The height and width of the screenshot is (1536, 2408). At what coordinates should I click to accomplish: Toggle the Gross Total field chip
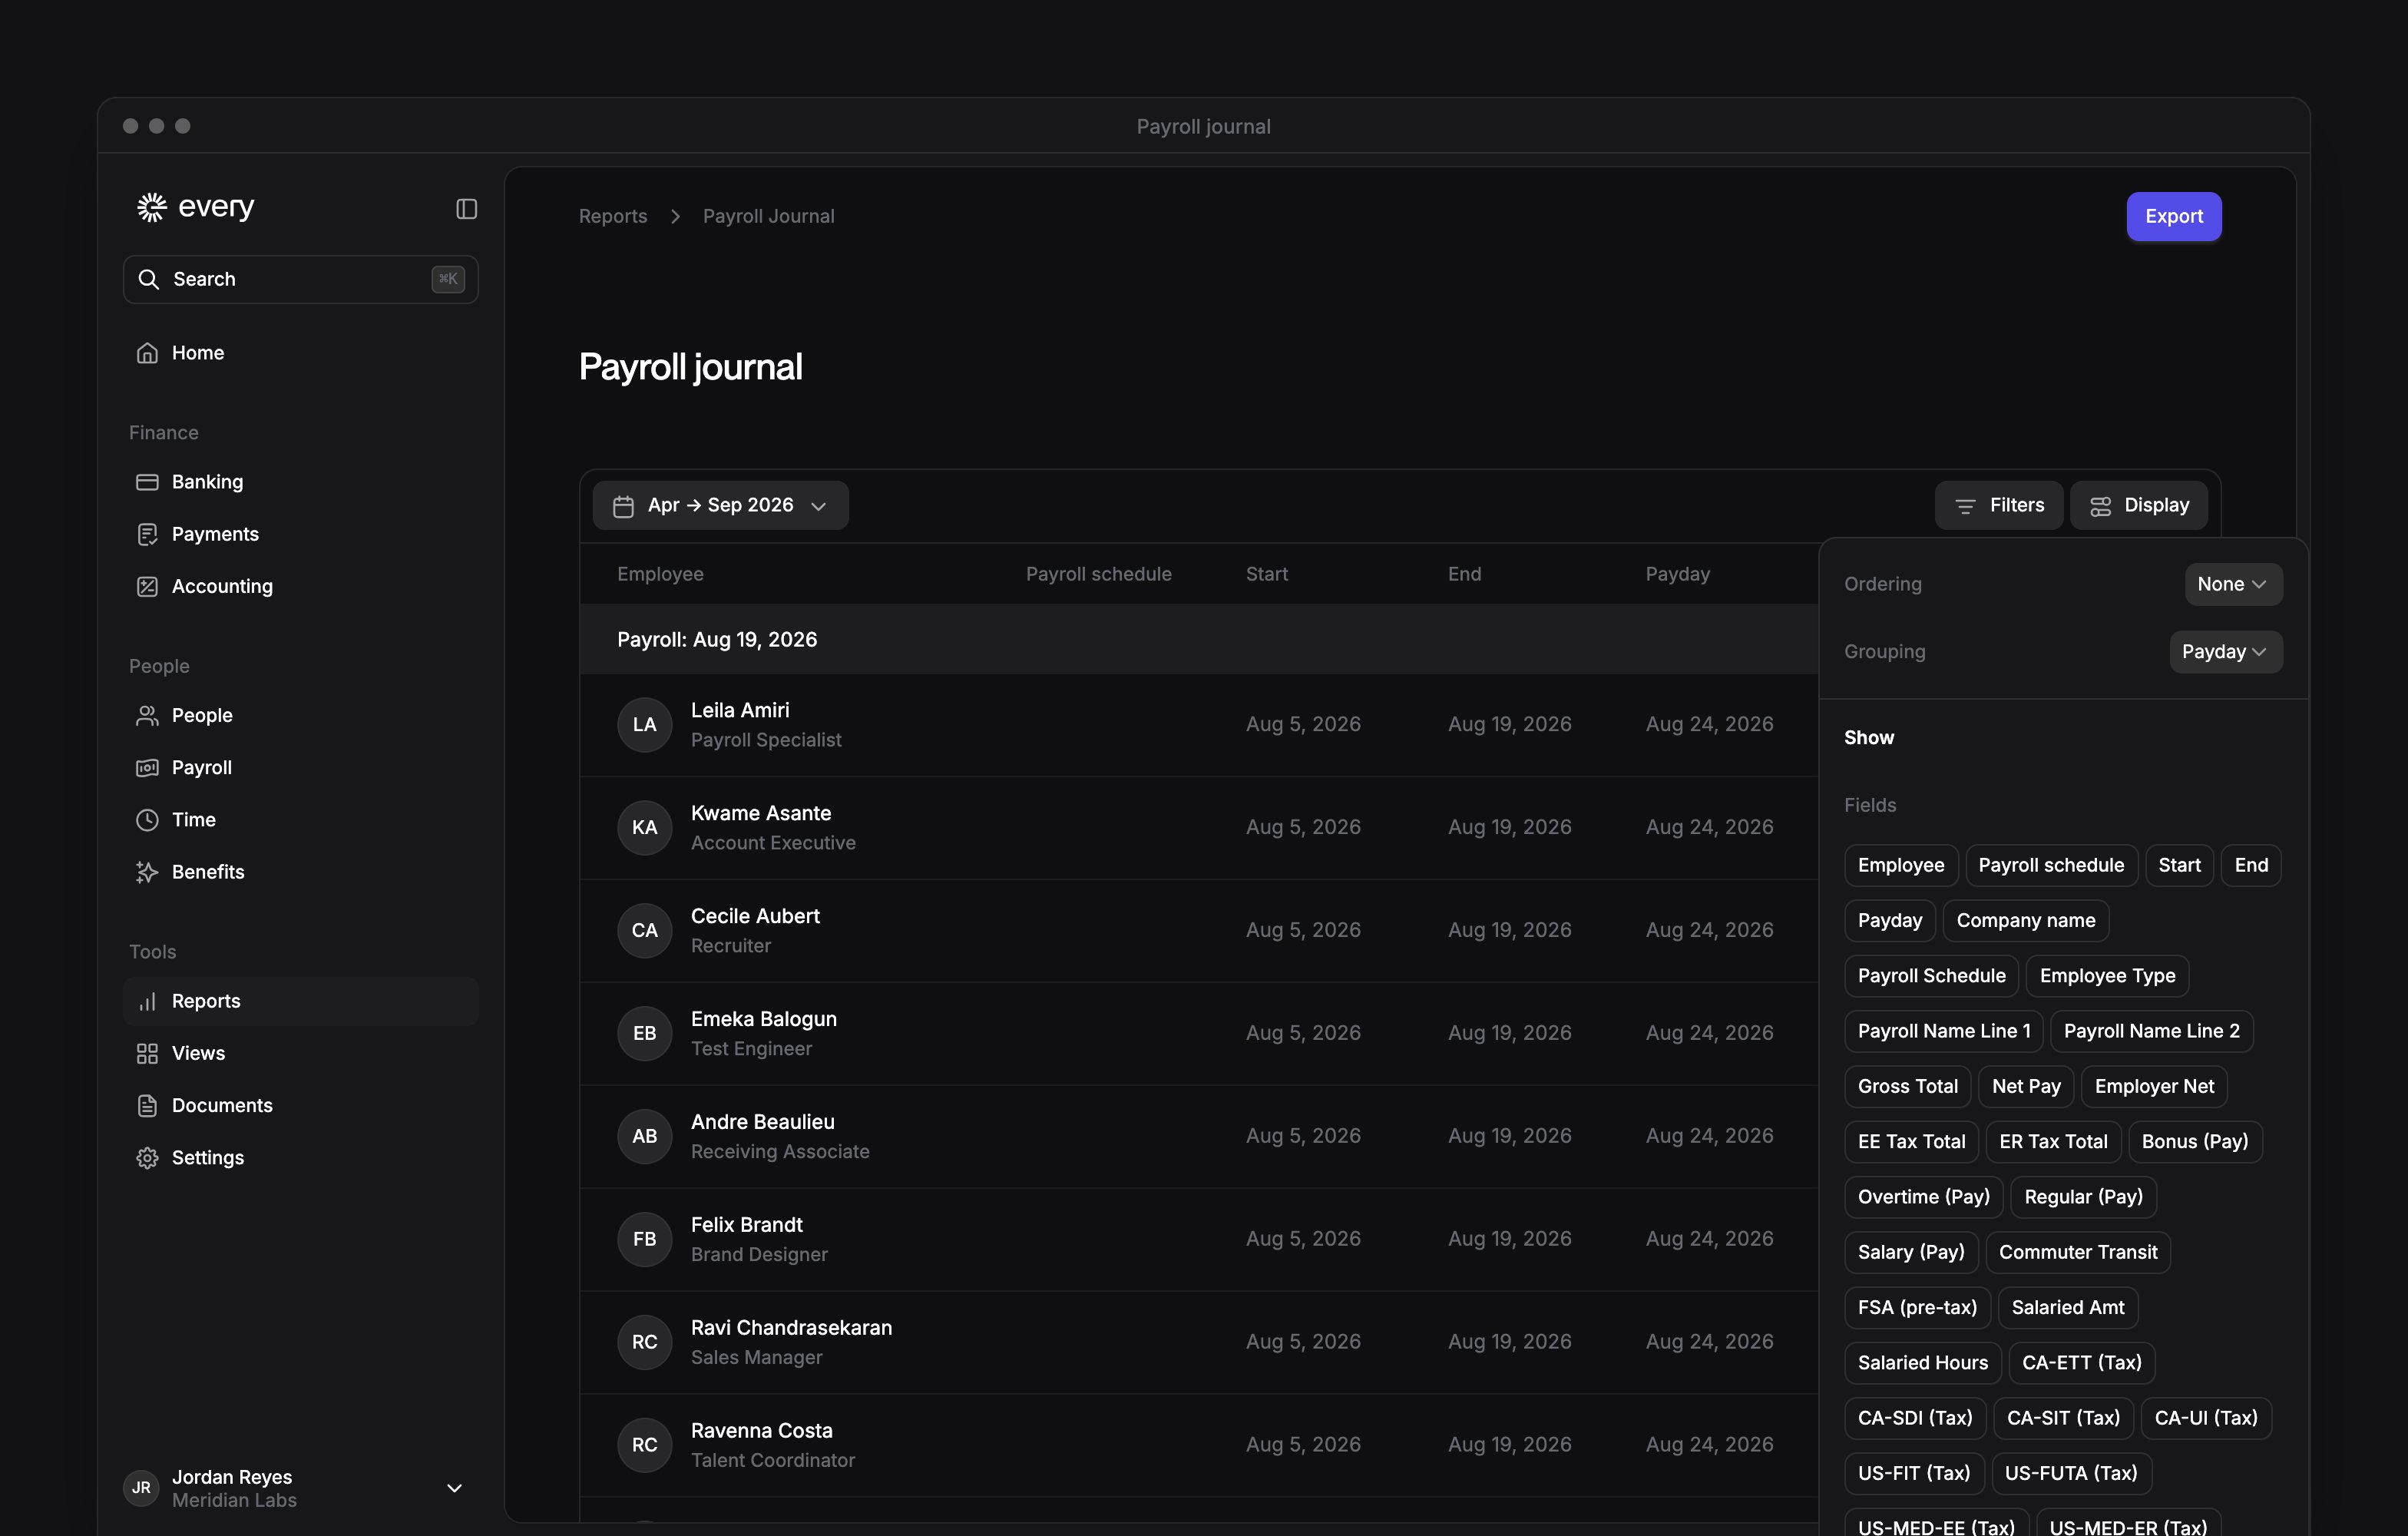pyautogui.click(x=1907, y=1086)
